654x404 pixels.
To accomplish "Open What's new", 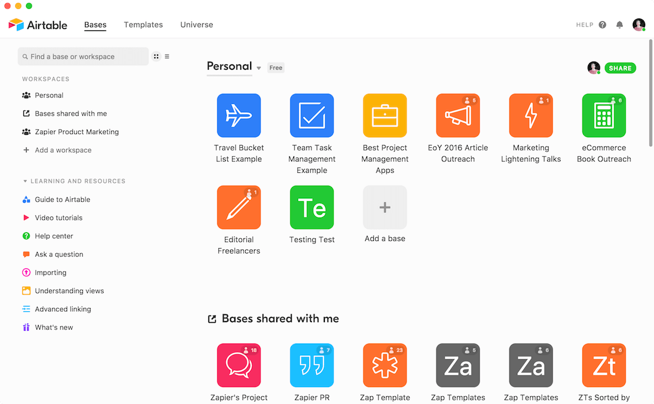I will [47, 327].
